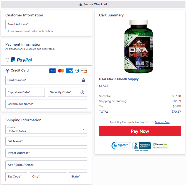
Task: Open the State selector field
Action: [x=78, y=177]
